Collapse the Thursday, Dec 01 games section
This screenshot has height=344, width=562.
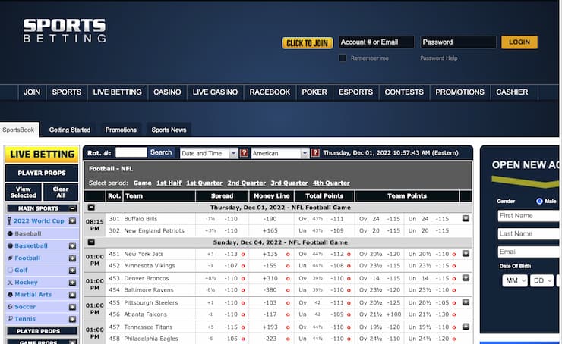pos(91,207)
